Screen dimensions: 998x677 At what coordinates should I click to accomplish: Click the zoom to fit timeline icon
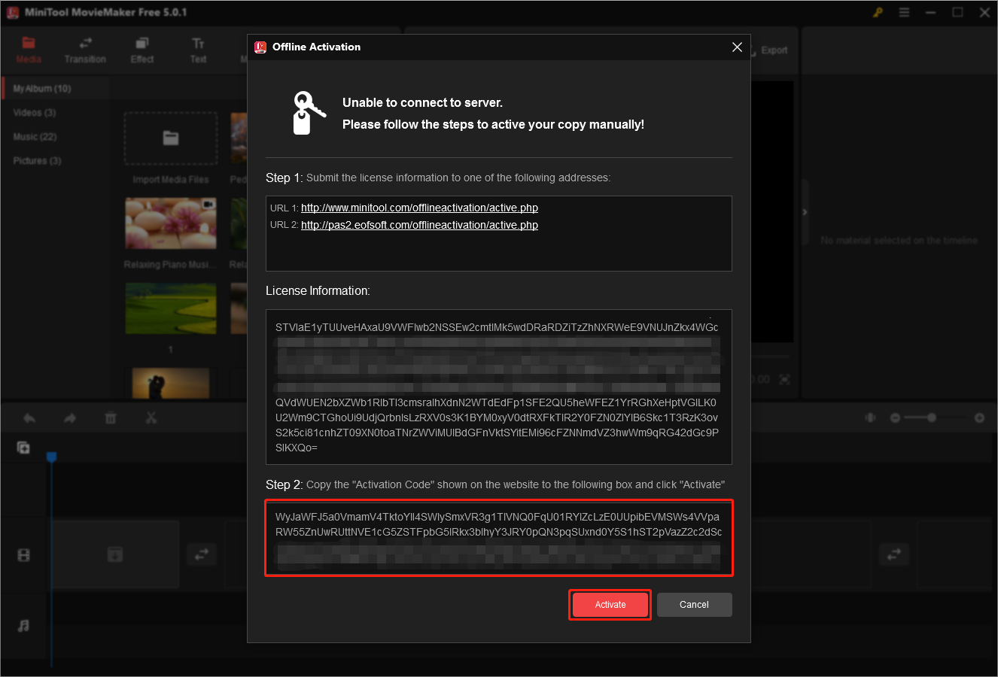(x=871, y=417)
